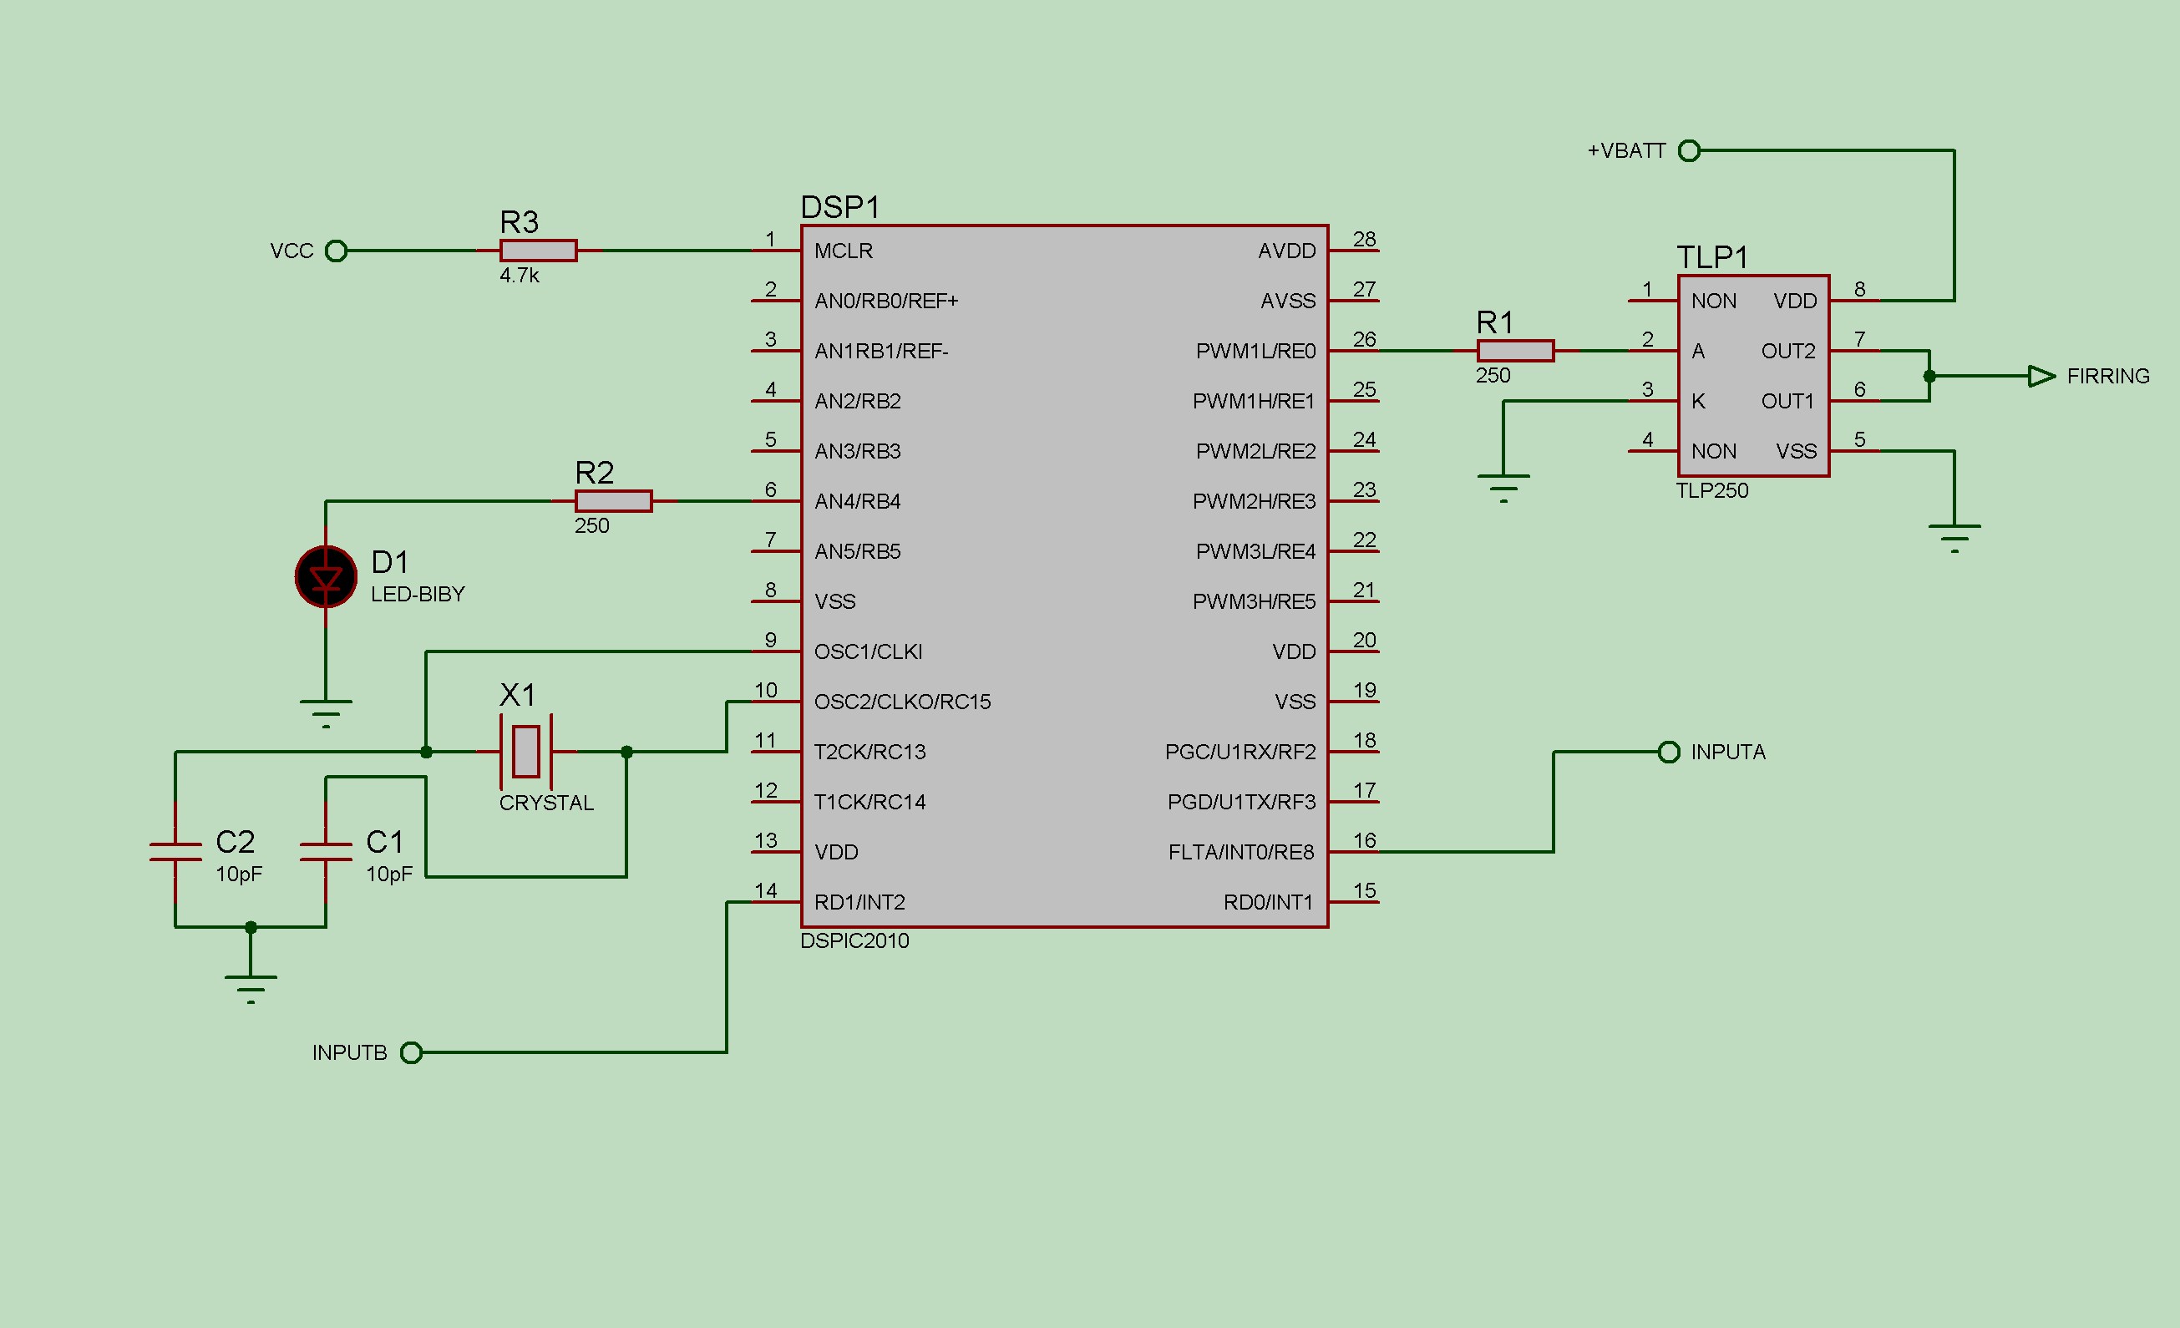Select capacitor C1 10pF symbol
This screenshot has height=1328, width=2180.
click(x=326, y=852)
